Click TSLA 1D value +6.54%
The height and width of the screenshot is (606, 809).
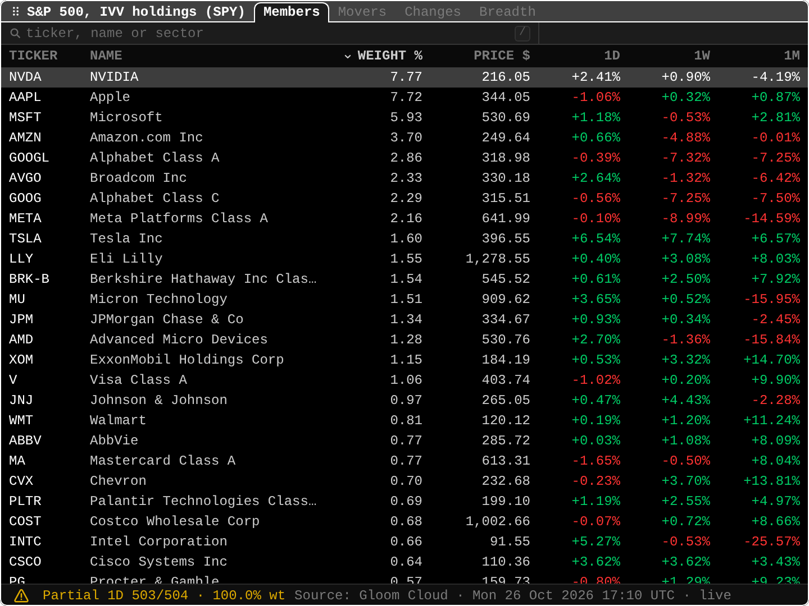tap(596, 238)
